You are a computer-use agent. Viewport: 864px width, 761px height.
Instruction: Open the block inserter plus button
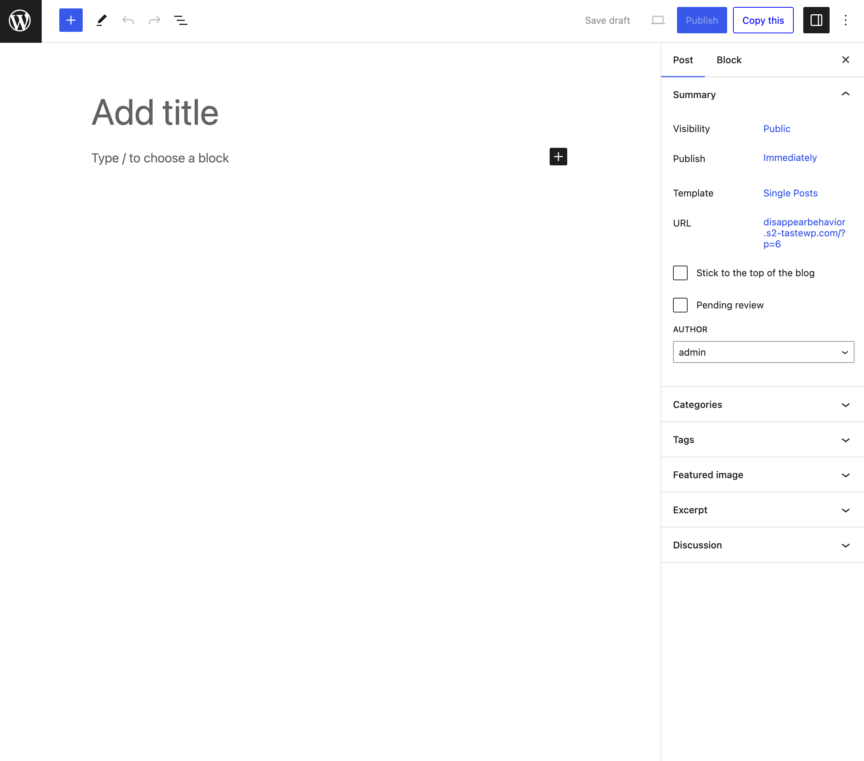(x=71, y=20)
